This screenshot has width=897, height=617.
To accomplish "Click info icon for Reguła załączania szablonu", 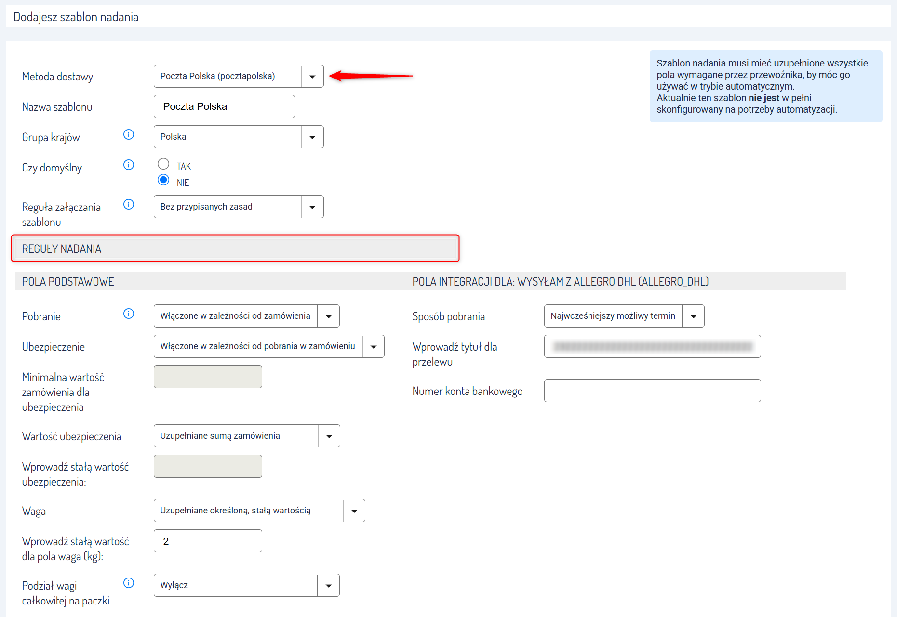I will (x=129, y=205).
